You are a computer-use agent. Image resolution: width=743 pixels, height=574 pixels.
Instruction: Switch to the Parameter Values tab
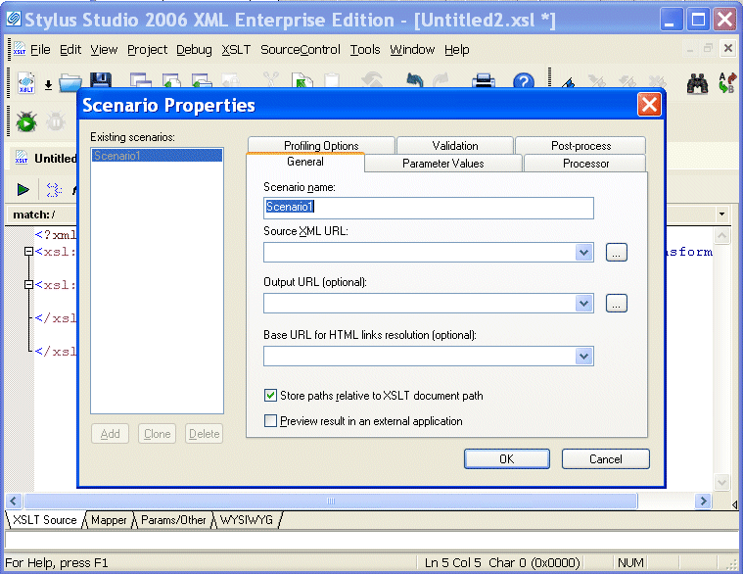tap(442, 164)
